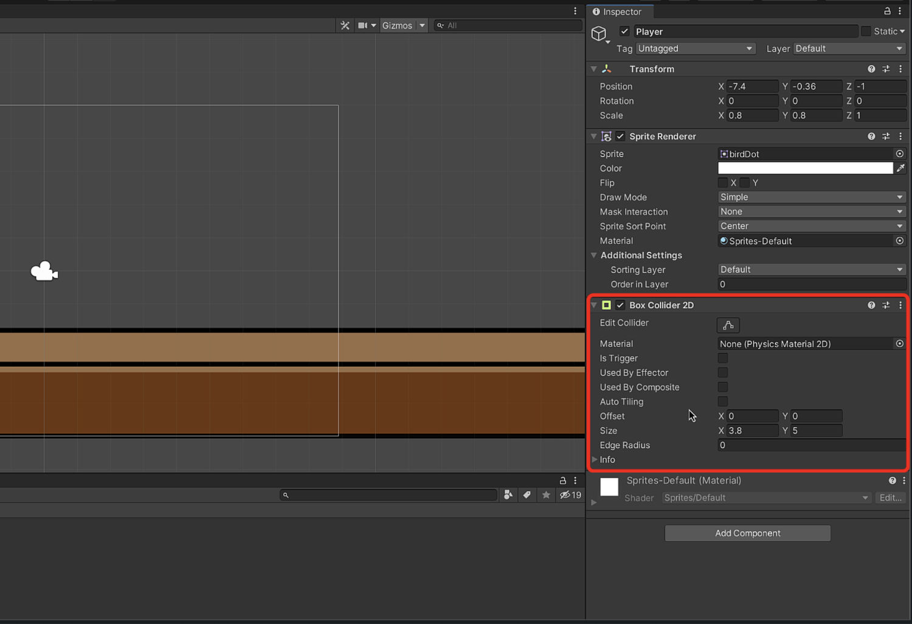Click the scene search field
The height and width of the screenshot is (624, 912).
tap(508, 26)
